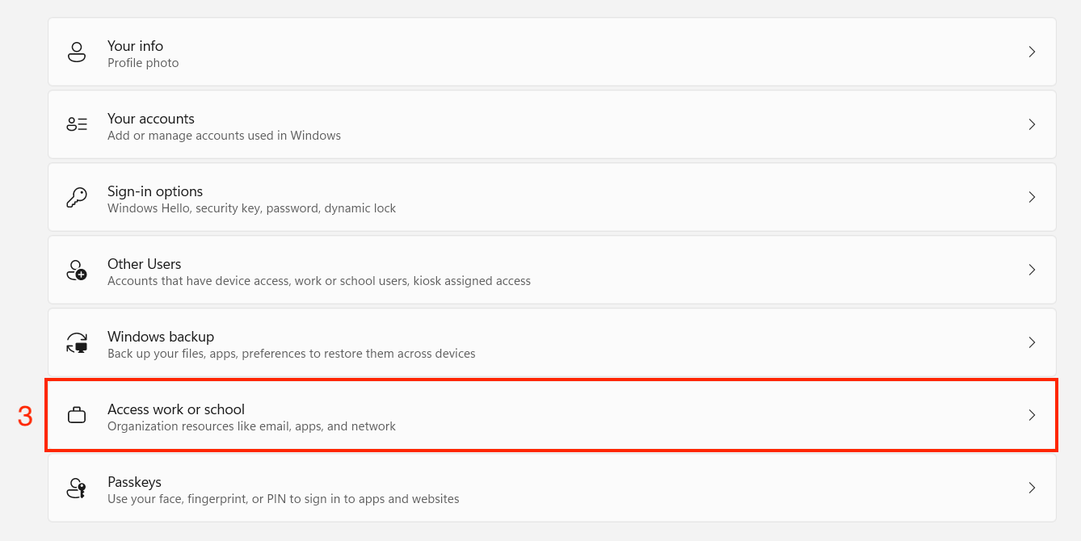The image size is (1081, 541).
Task: Select the Sign-in options key icon
Action: pyautogui.click(x=77, y=197)
